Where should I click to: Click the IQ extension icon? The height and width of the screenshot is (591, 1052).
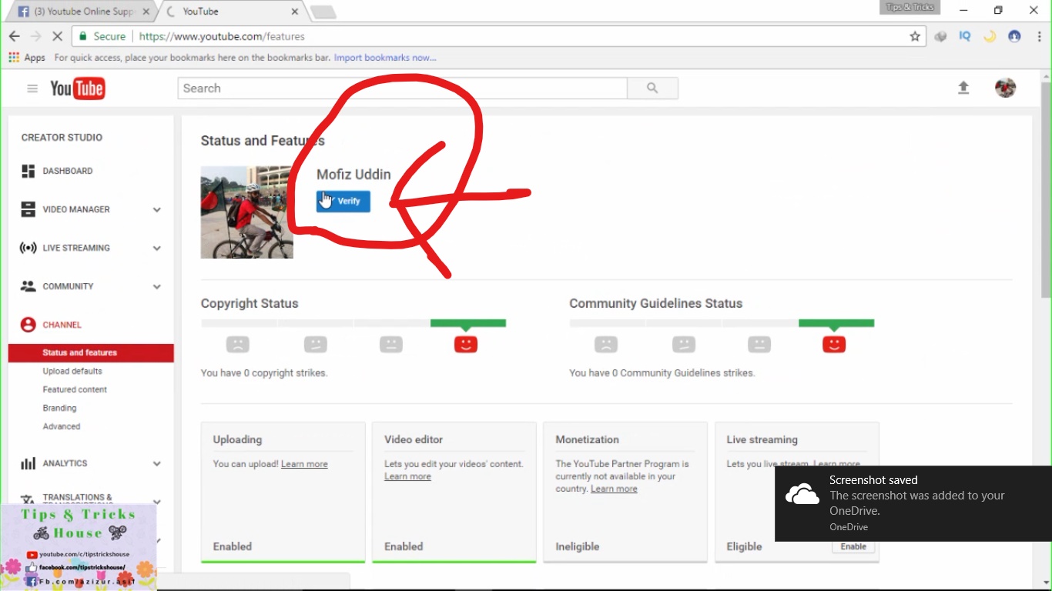point(965,36)
